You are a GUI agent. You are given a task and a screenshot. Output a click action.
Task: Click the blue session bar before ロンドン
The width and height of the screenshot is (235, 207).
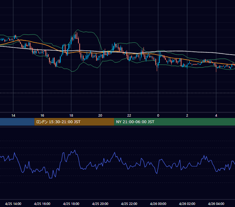[x=17, y=122]
